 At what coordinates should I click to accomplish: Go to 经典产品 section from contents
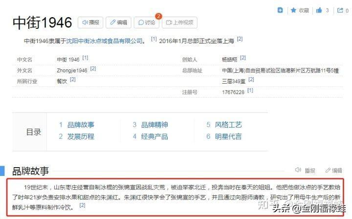(x=154, y=136)
